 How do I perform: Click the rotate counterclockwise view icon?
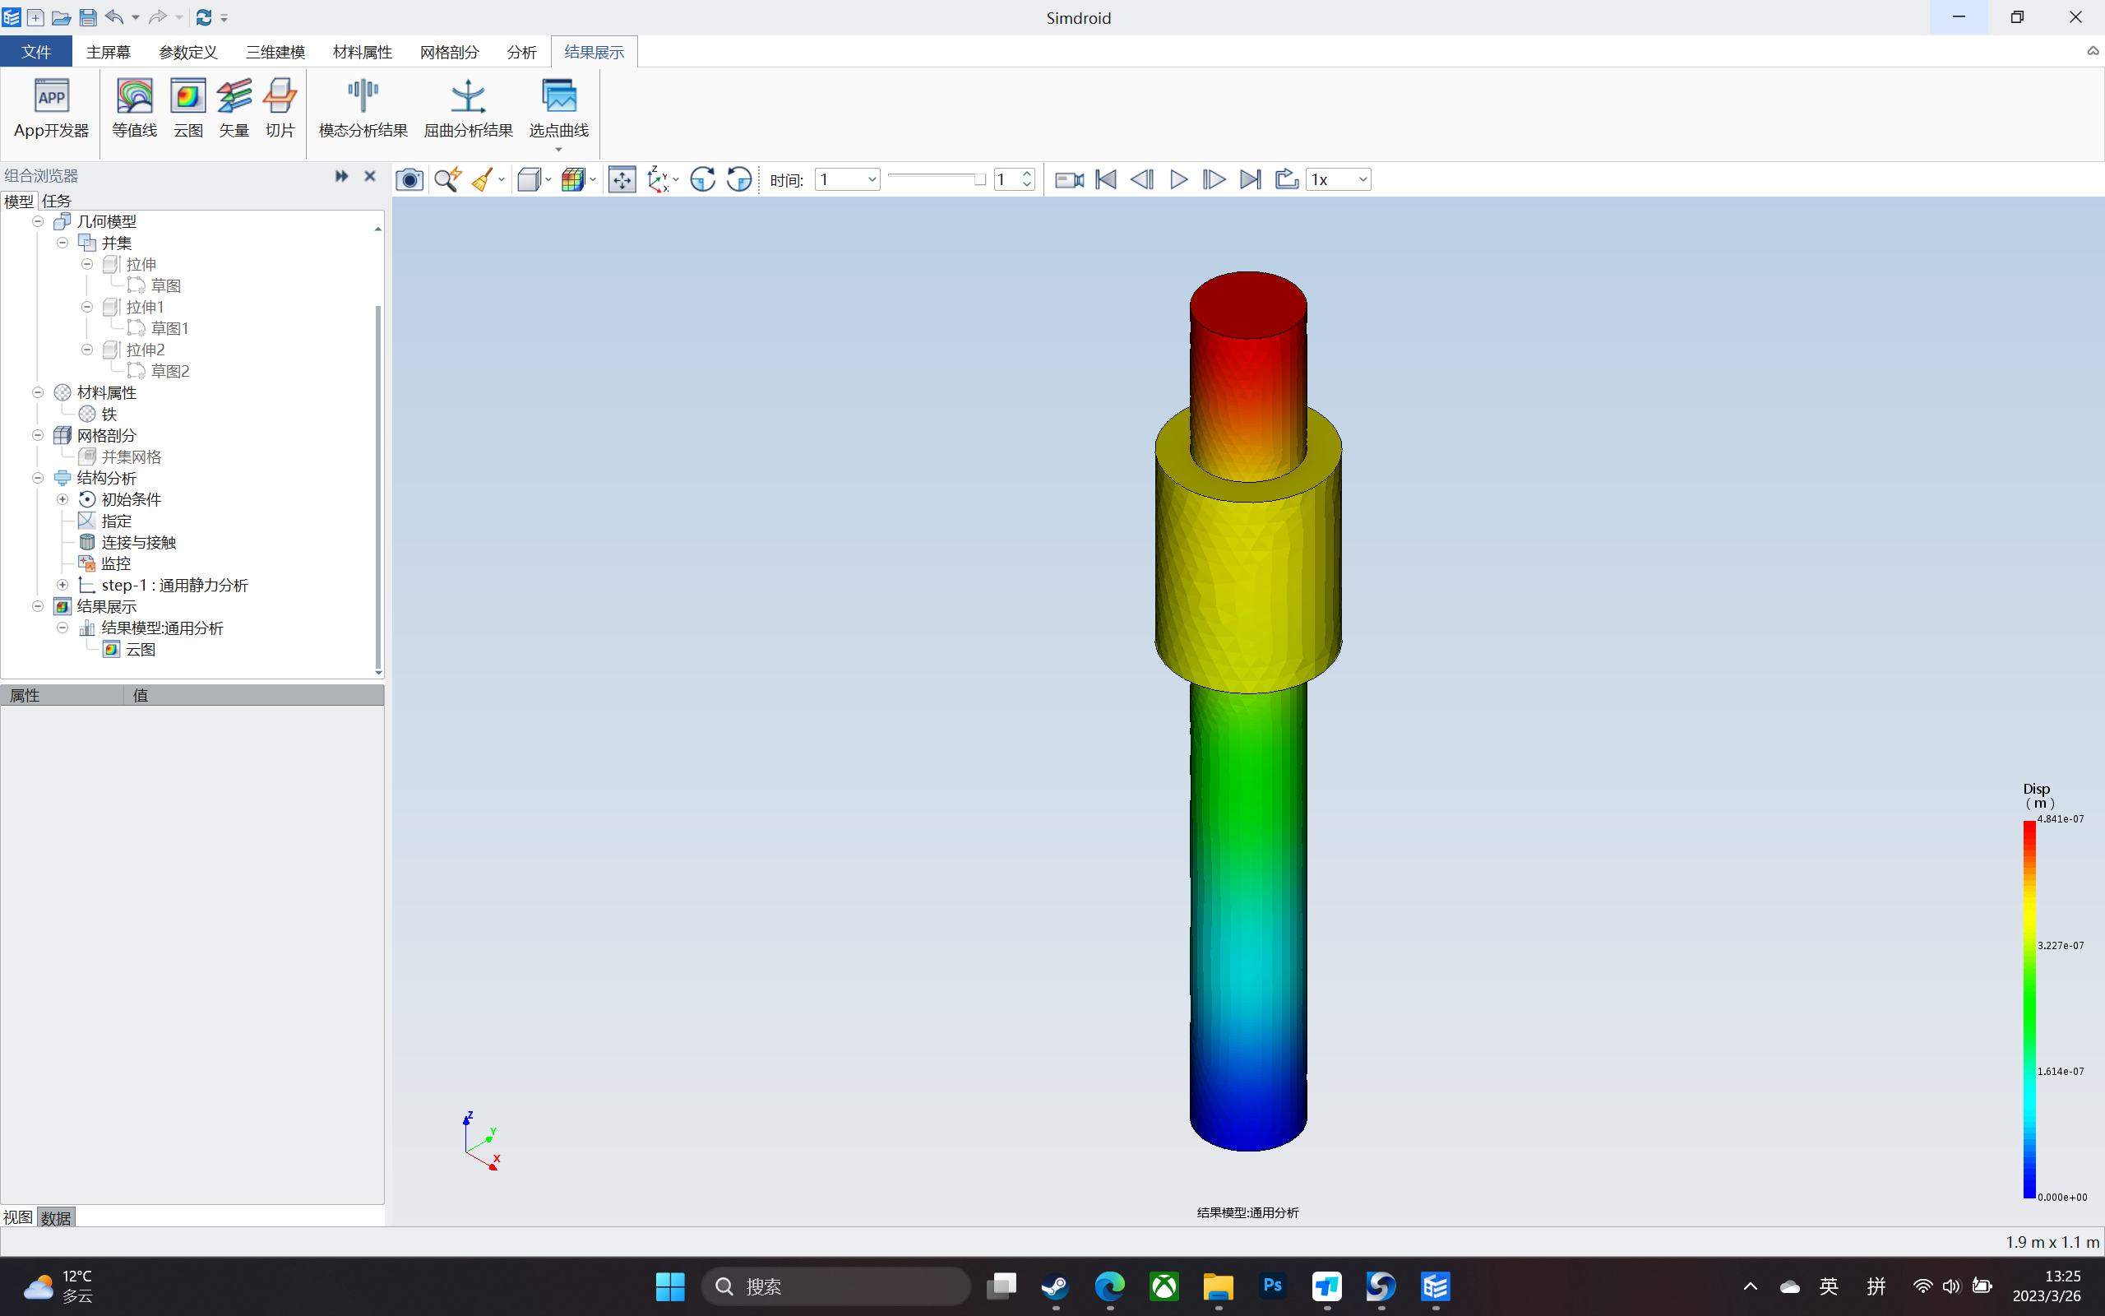pos(738,180)
